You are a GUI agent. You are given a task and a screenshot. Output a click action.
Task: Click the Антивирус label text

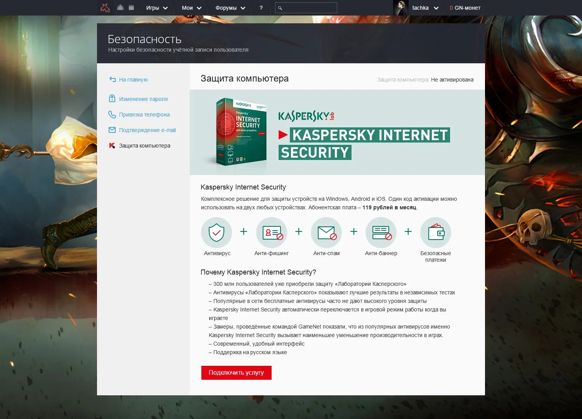click(217, 253)
